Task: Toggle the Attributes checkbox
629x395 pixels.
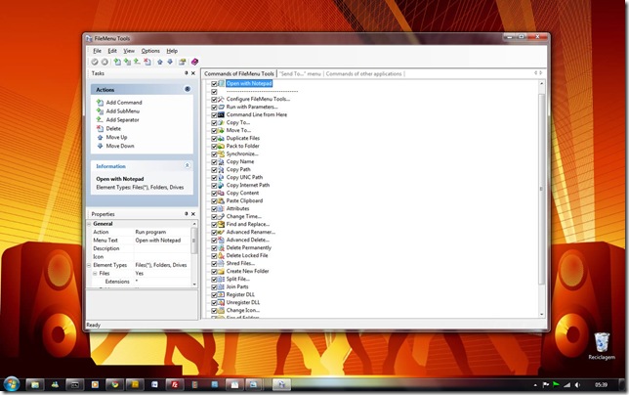Action: (214, 208)
